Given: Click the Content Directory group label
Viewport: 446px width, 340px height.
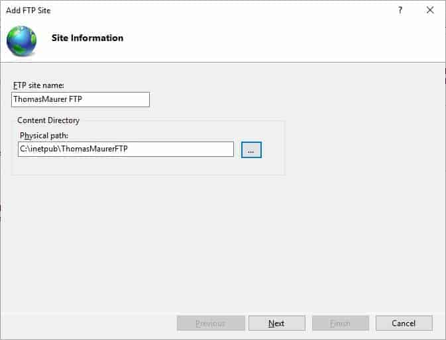Looking at the screenshot, I should click(48, 120).
